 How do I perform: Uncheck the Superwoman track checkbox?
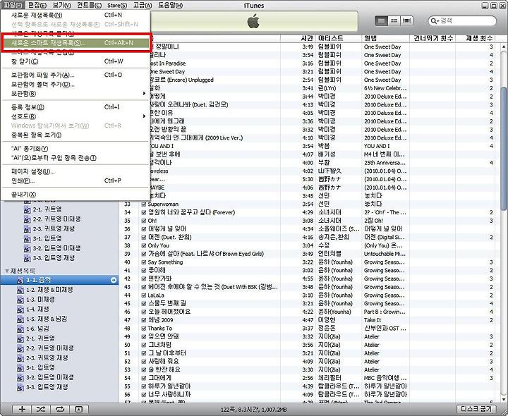tap(144, 204)
